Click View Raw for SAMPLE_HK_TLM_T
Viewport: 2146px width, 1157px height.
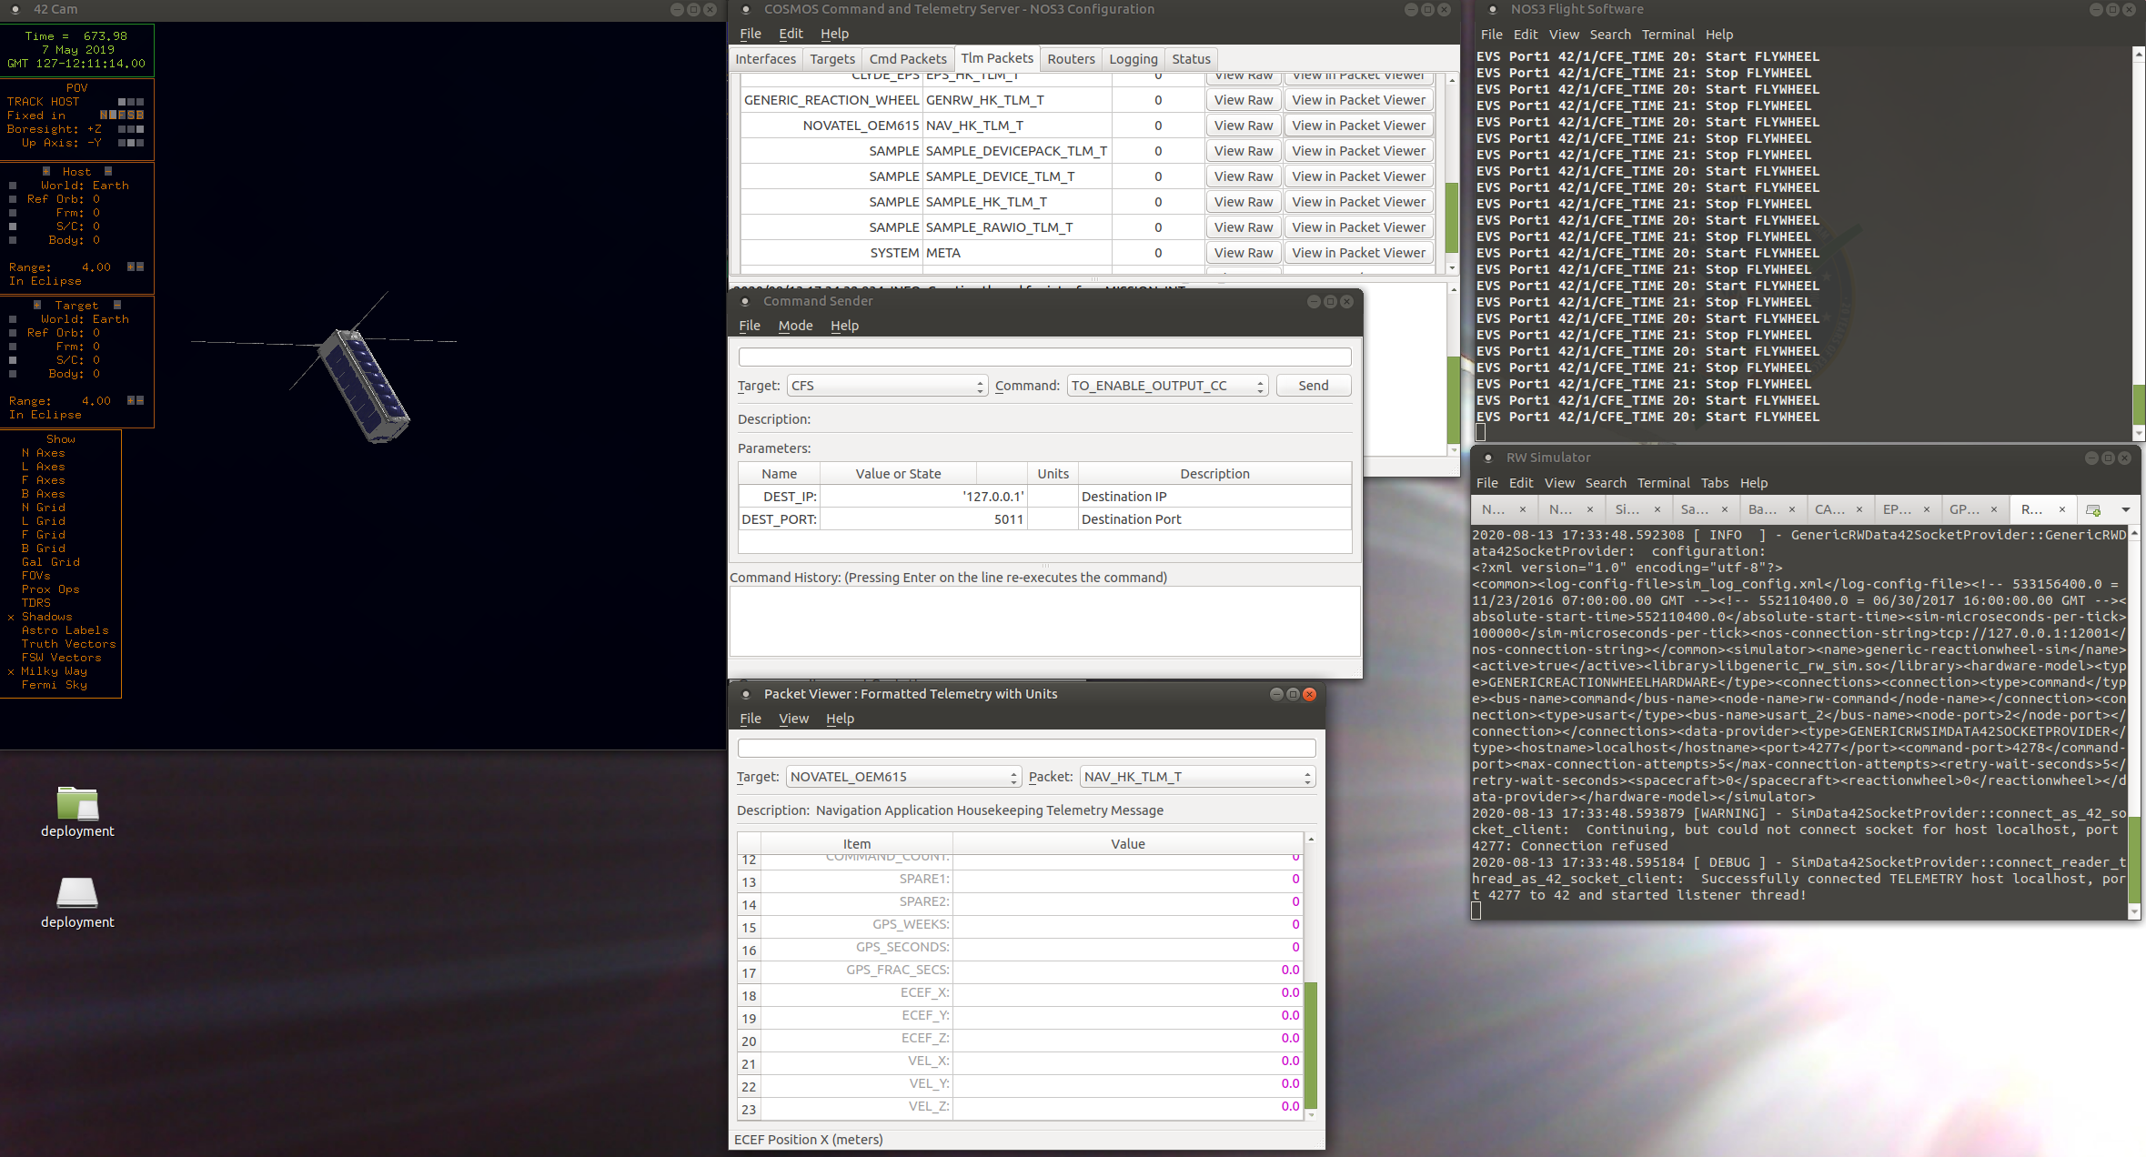(1243, 201)
